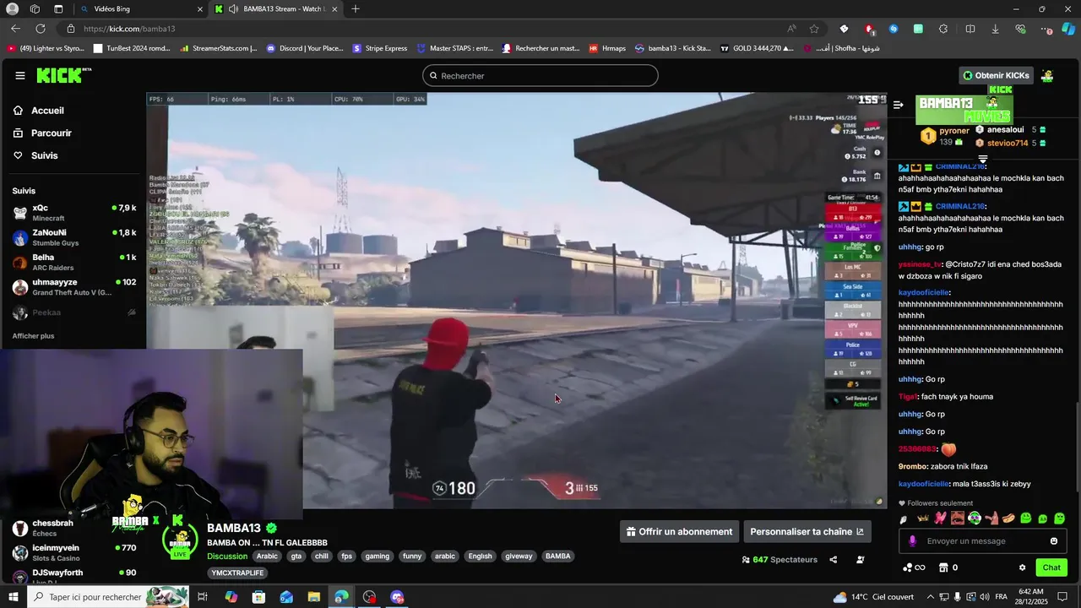
Task: Go back in browser history
Action: pyautogui.click(x=15, y=29)
